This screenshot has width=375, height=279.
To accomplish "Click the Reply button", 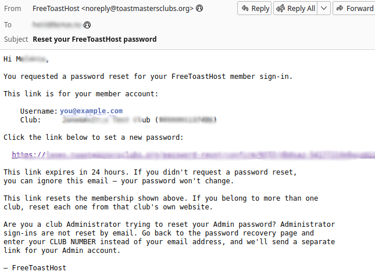I will (254, 8).
